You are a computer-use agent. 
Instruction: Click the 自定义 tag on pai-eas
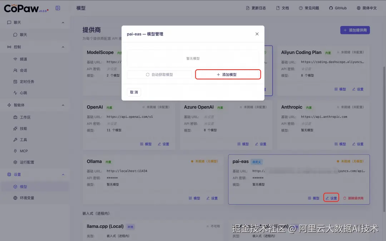point(257,162)
